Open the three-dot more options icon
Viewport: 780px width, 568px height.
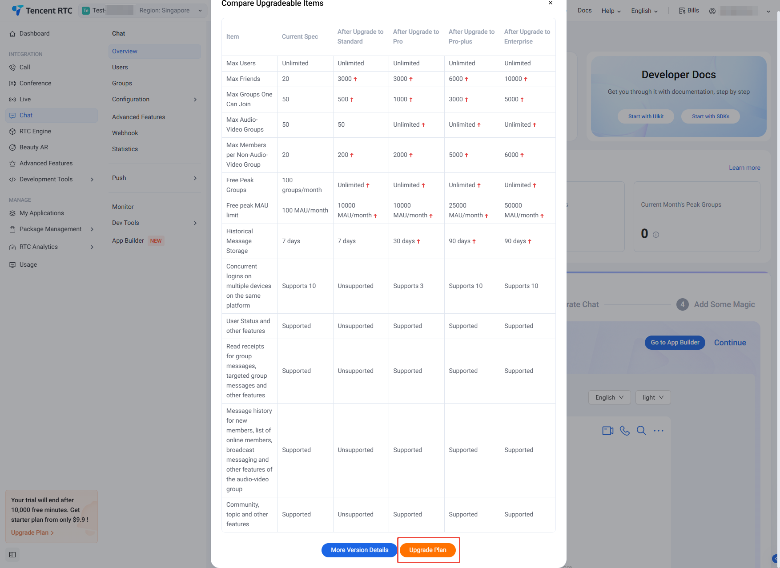pos(659,431)
